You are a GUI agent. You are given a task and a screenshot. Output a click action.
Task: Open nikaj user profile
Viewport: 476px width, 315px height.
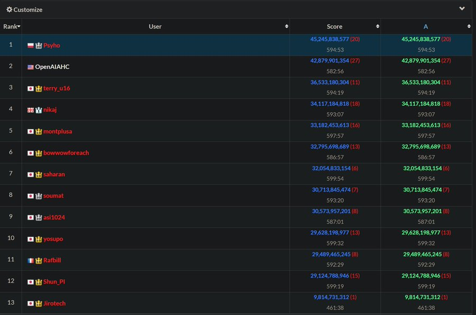click(x=50, y=110)
